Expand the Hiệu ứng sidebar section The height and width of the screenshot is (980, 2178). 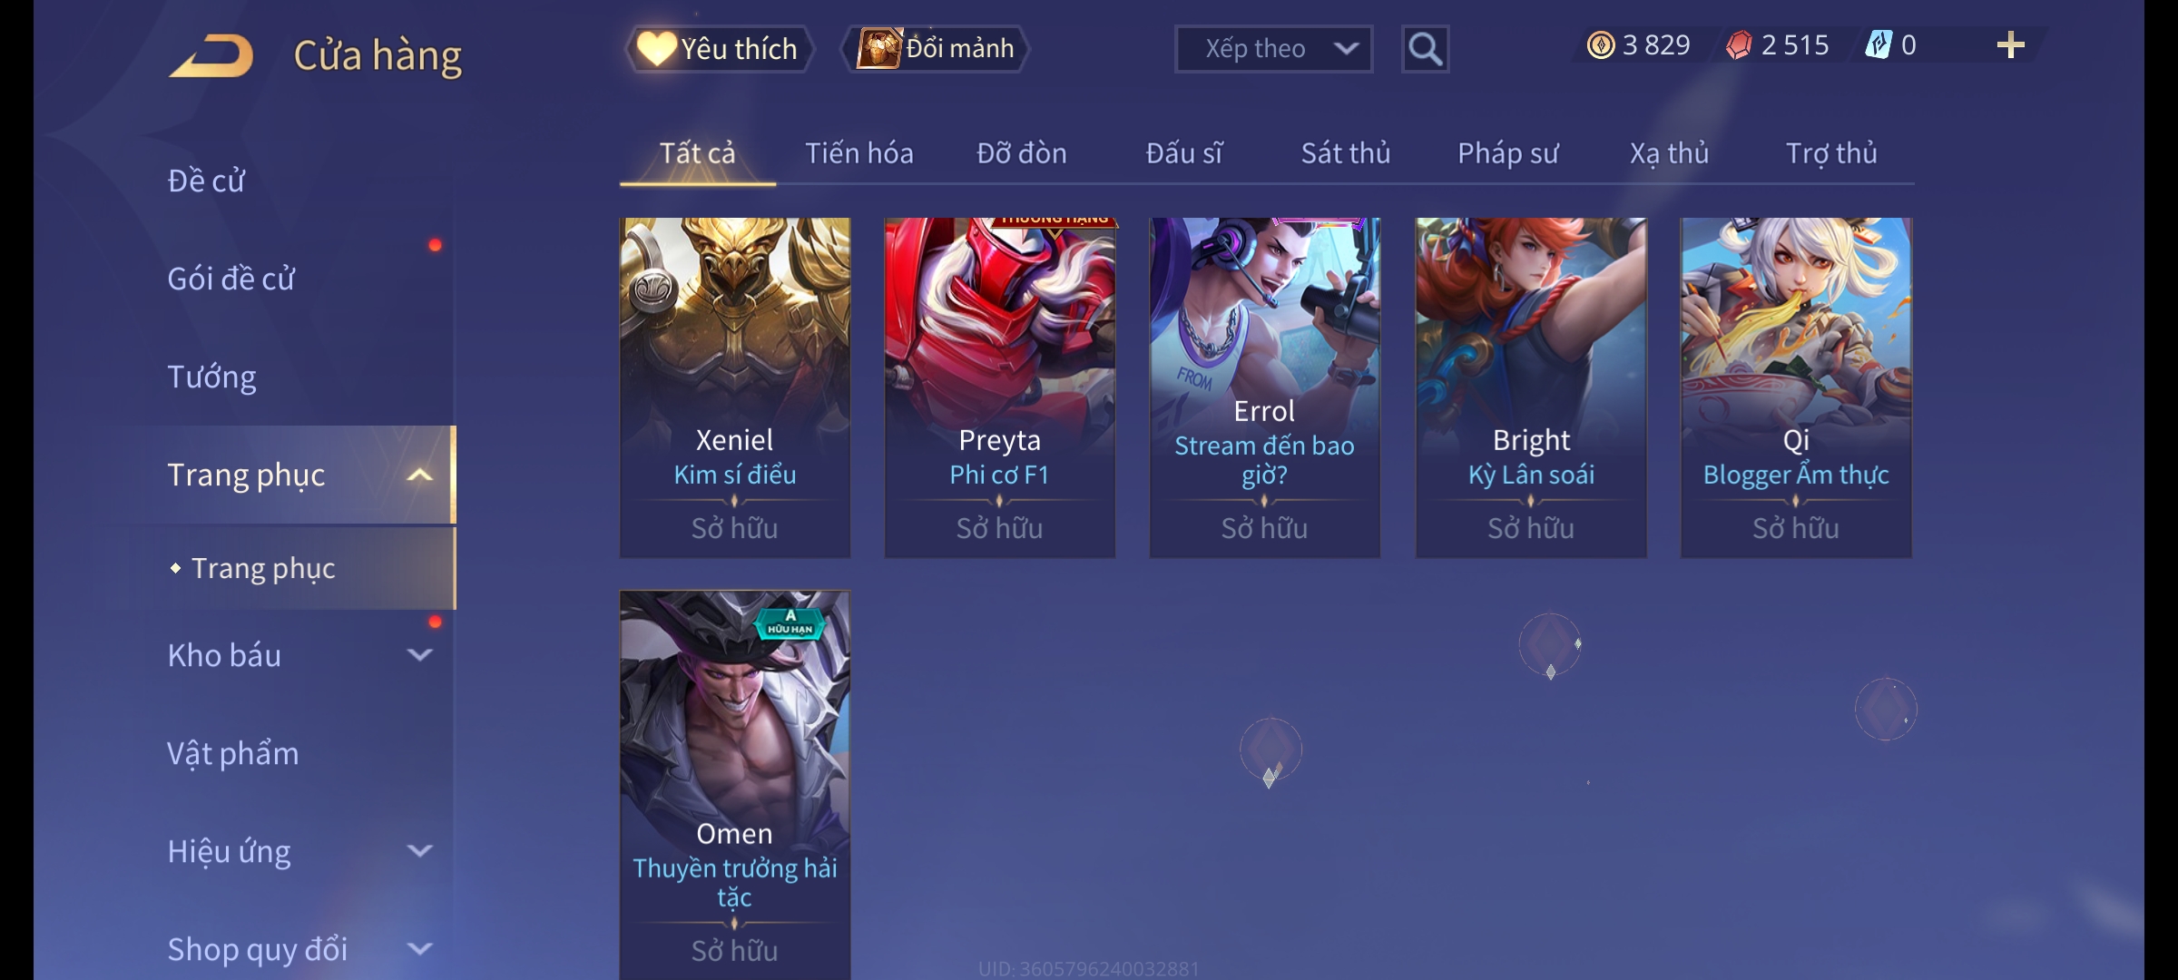pyautogui.click(x=419, y=851)
